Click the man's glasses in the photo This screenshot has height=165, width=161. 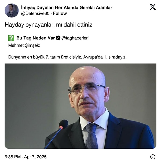pyautogui.click(x=86, y=88)
